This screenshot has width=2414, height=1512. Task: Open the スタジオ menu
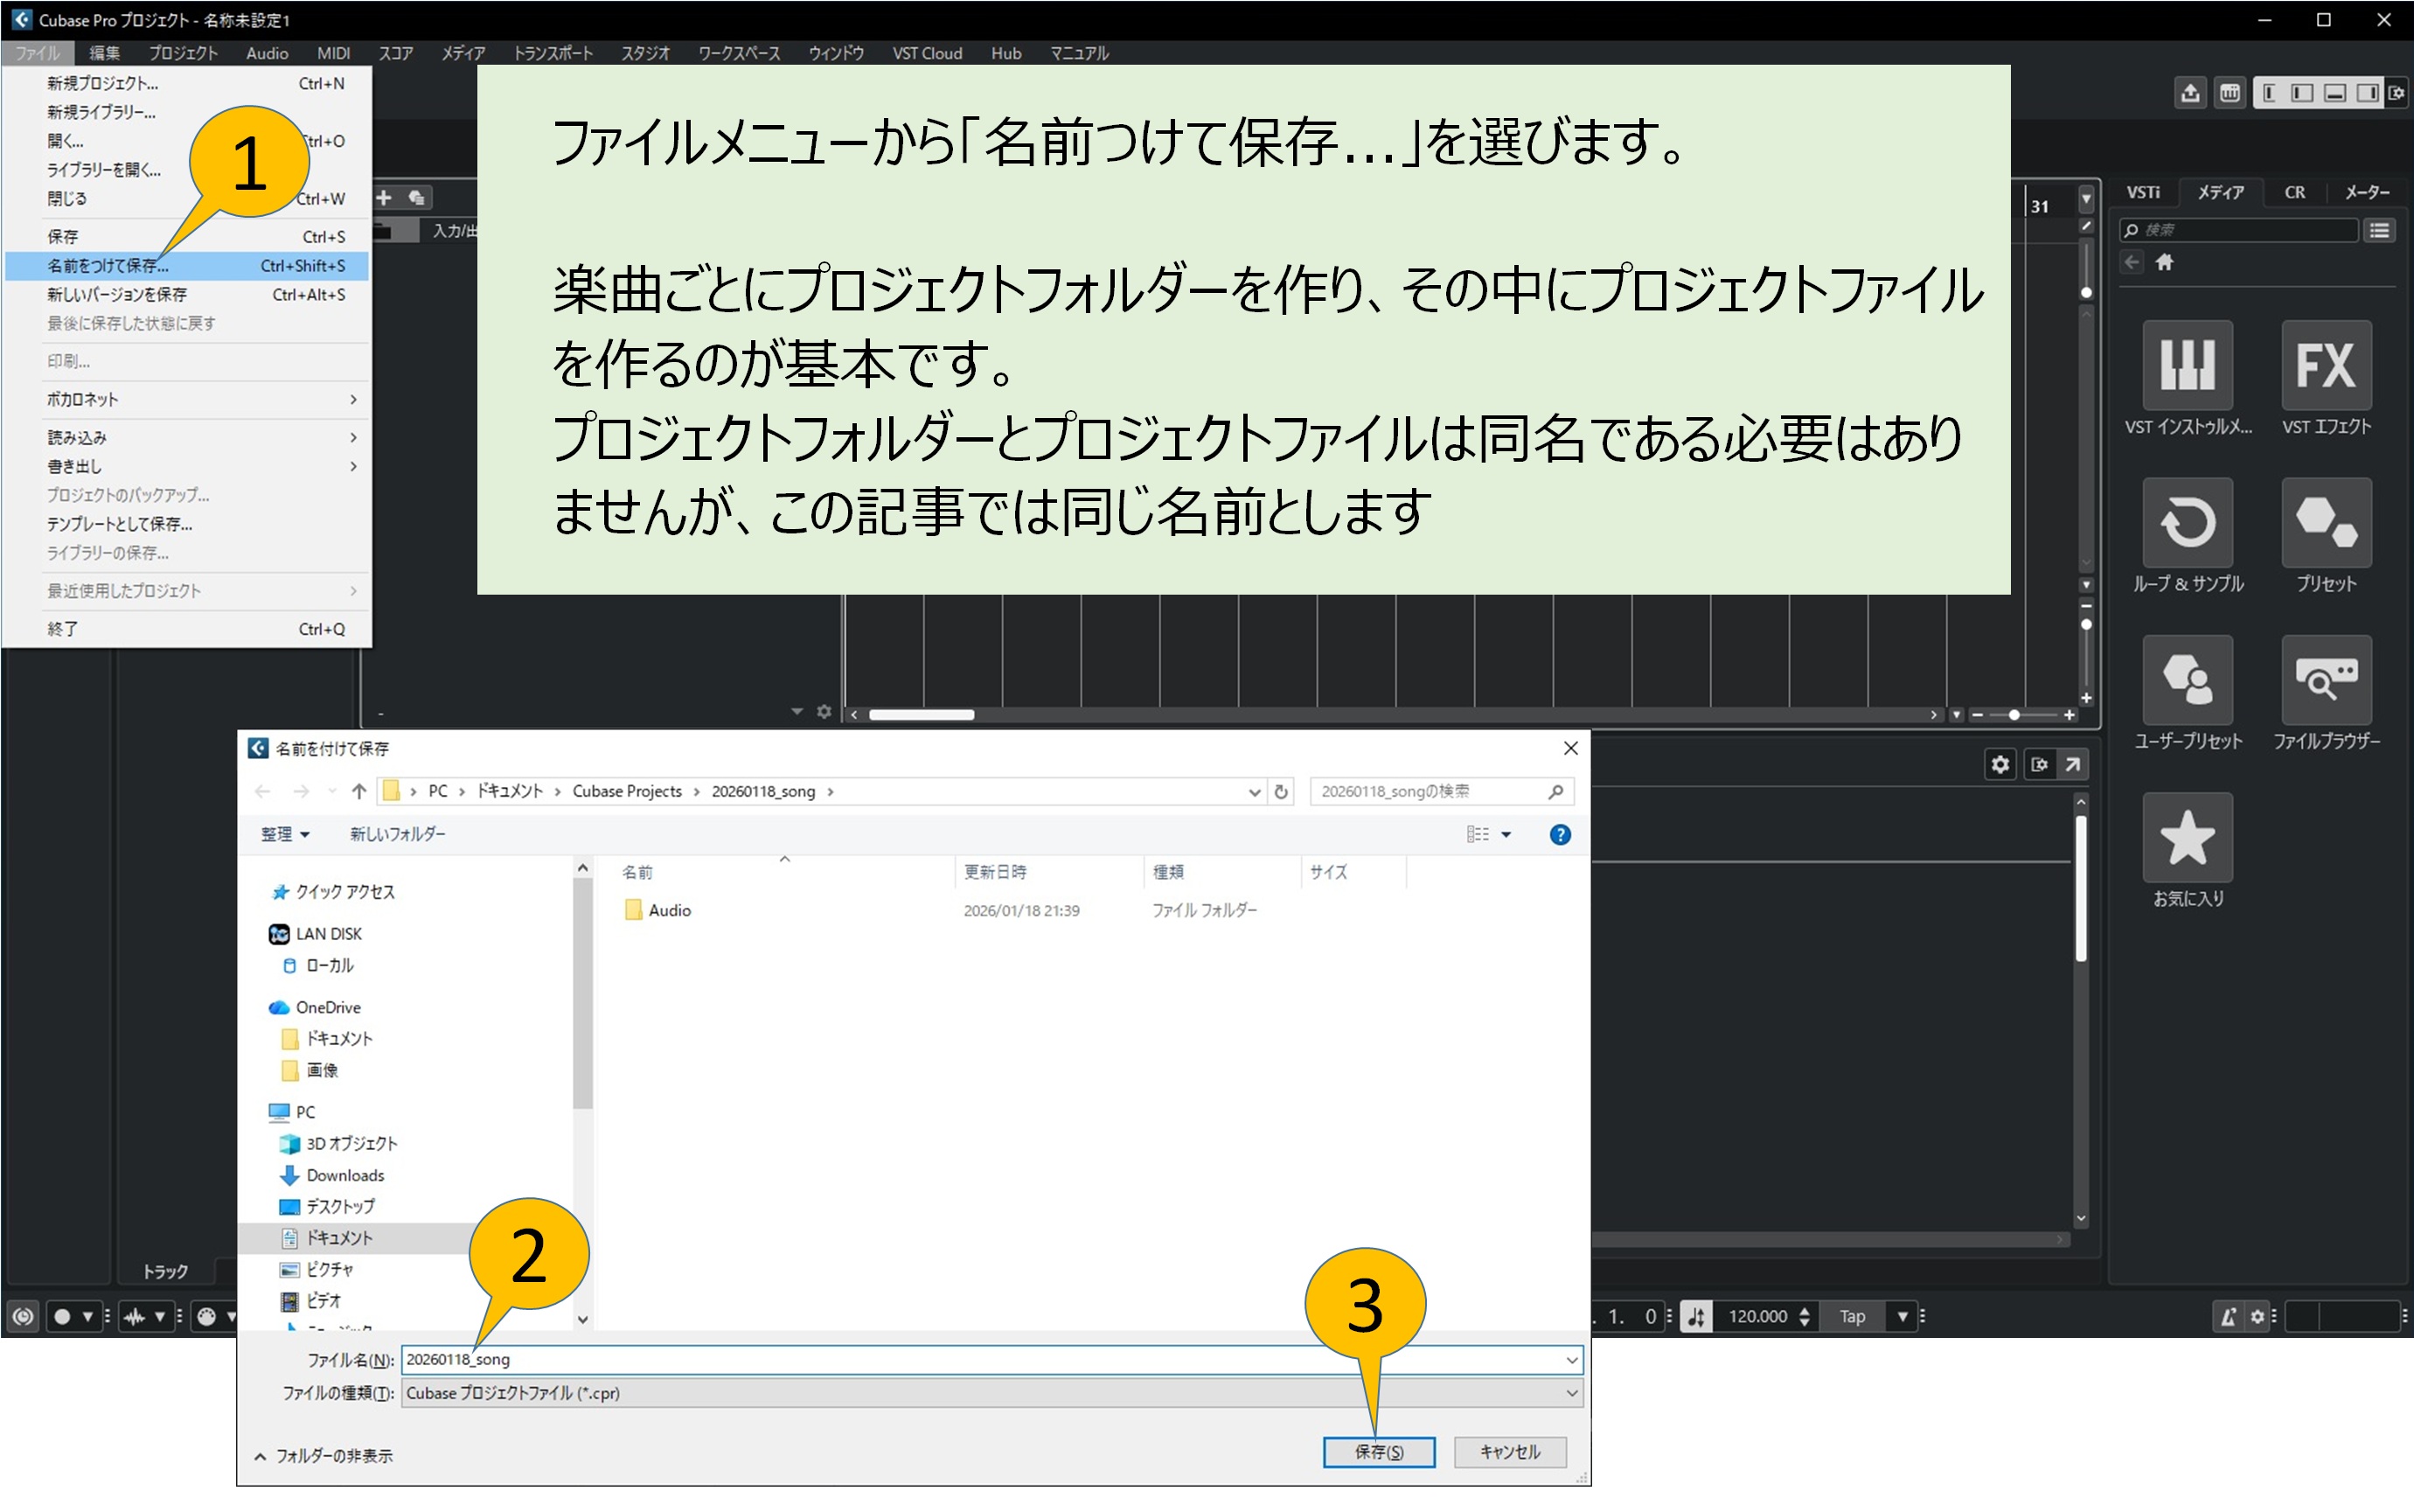644,53
